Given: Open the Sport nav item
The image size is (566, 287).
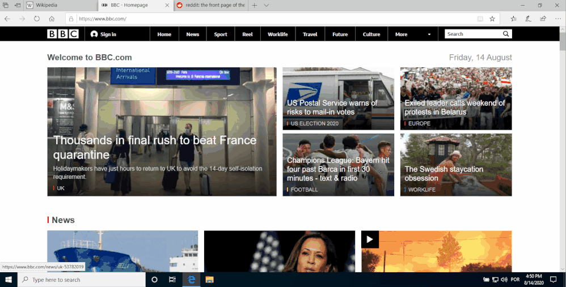Looking at the screenshot, I should 221,34.
